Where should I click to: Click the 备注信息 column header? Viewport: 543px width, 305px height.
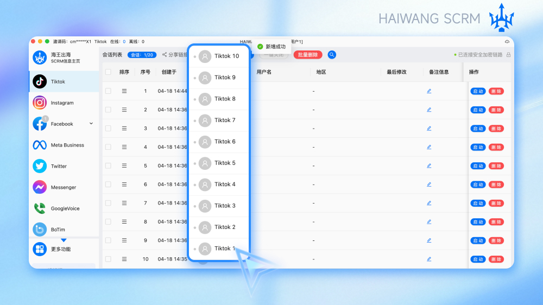(439, 72)
